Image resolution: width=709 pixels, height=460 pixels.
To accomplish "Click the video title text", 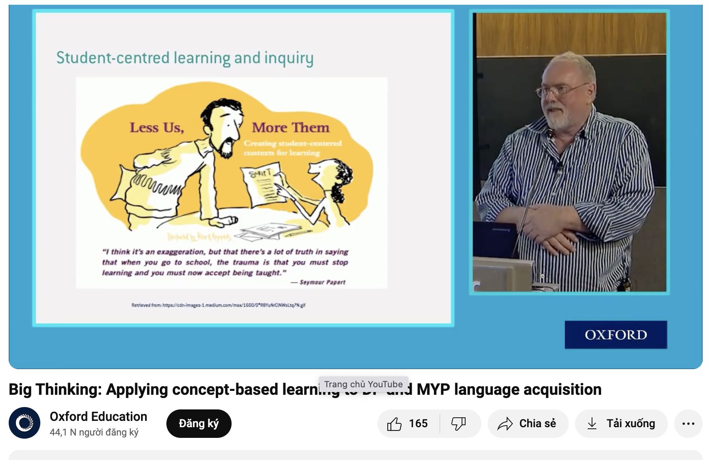I will tap(305, 390).
